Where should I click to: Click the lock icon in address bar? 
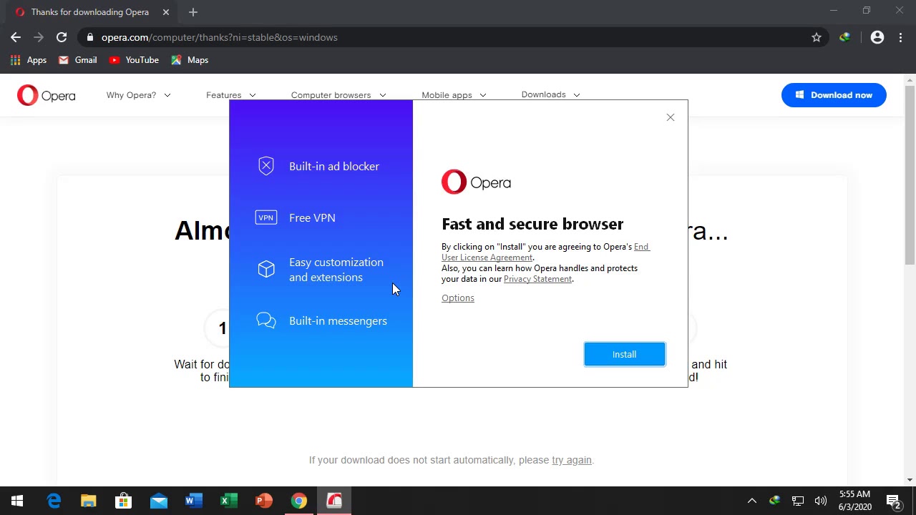tap(89, 37)
